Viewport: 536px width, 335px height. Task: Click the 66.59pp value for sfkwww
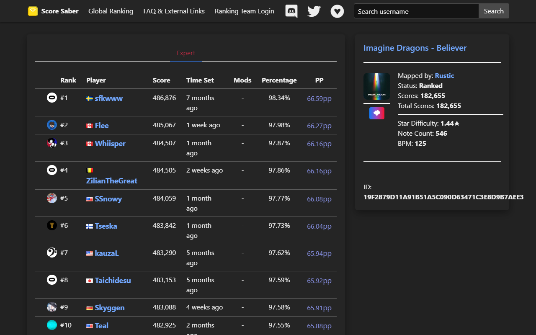coord(319,99)
